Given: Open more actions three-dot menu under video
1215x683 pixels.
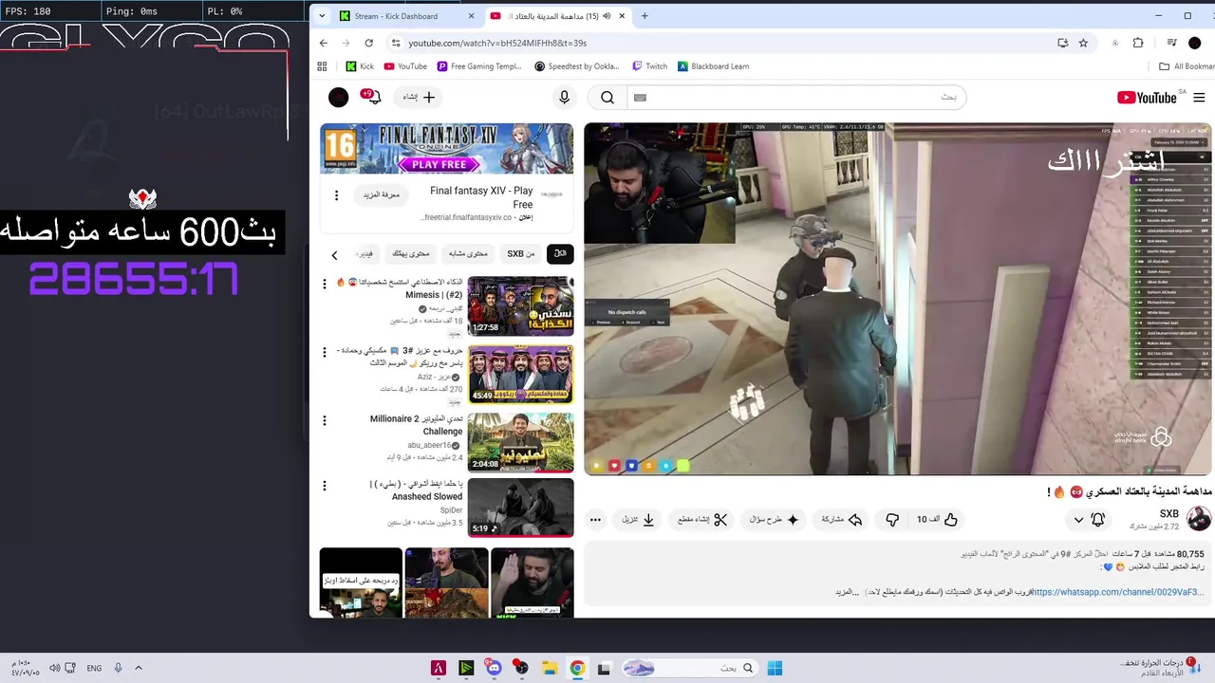Looking at the screenshot, I should (595, 519).
